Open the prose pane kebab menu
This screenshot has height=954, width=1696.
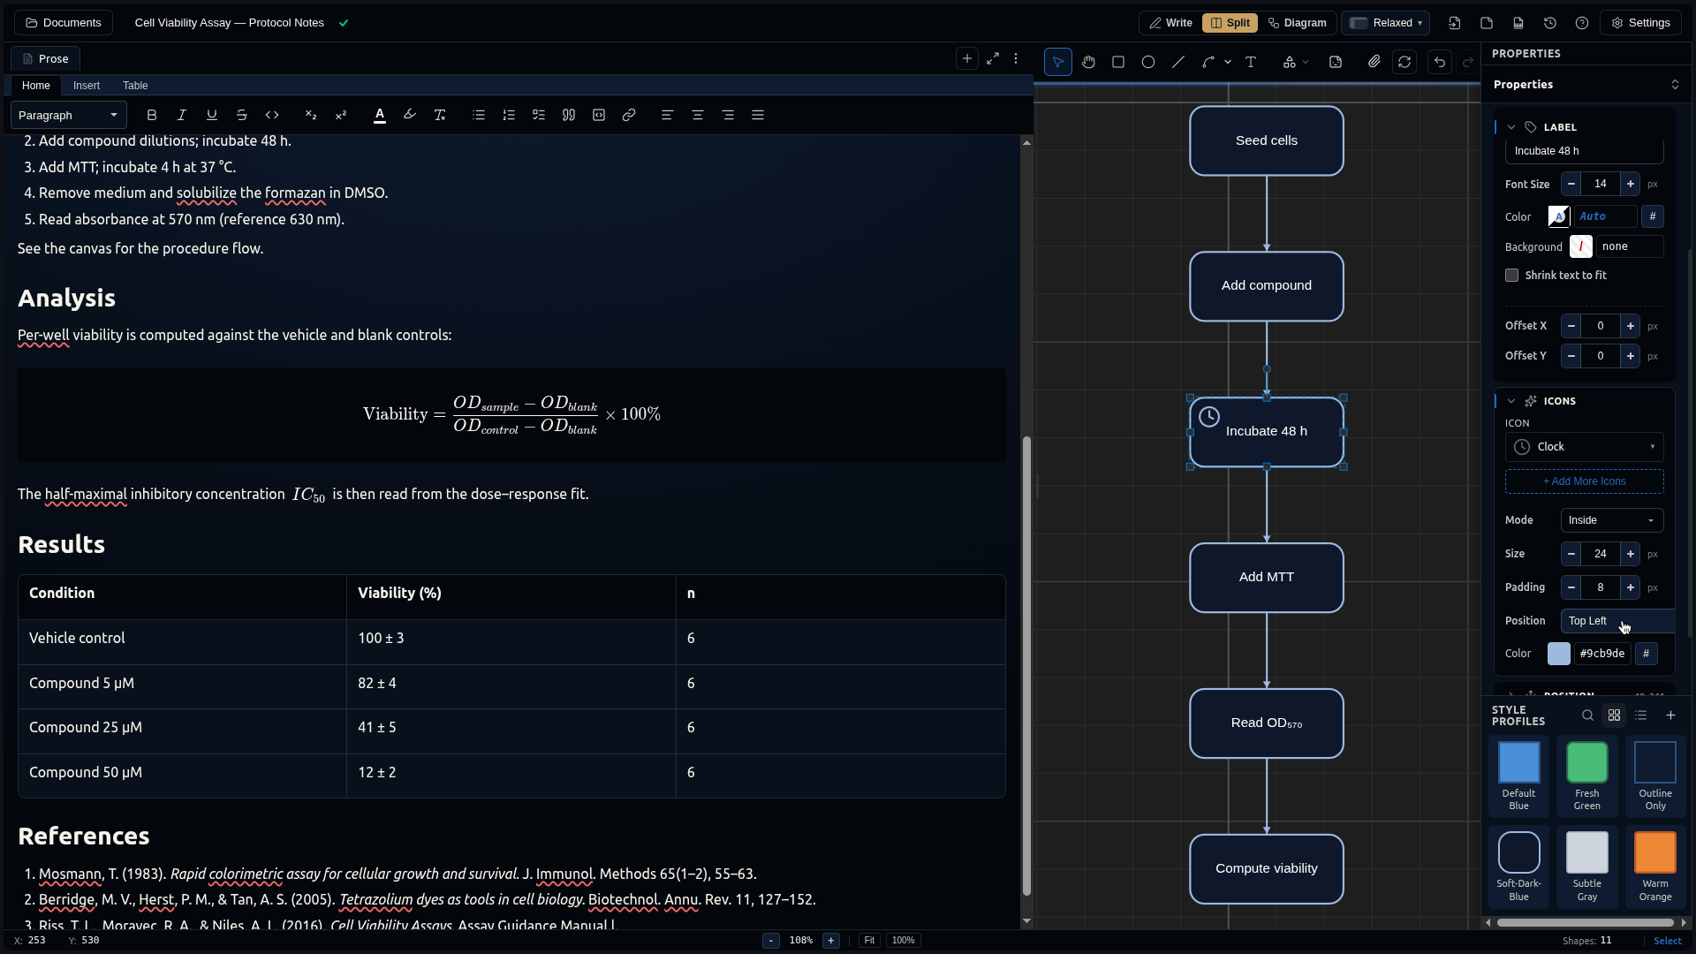coord(1016,58)
